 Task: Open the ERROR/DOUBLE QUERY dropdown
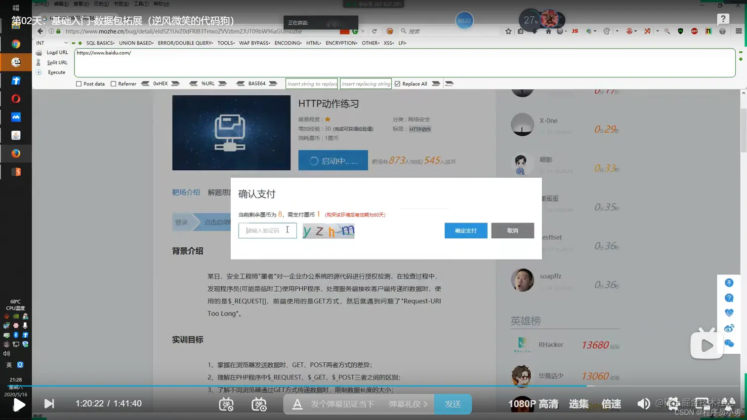[x=185, y=43]
